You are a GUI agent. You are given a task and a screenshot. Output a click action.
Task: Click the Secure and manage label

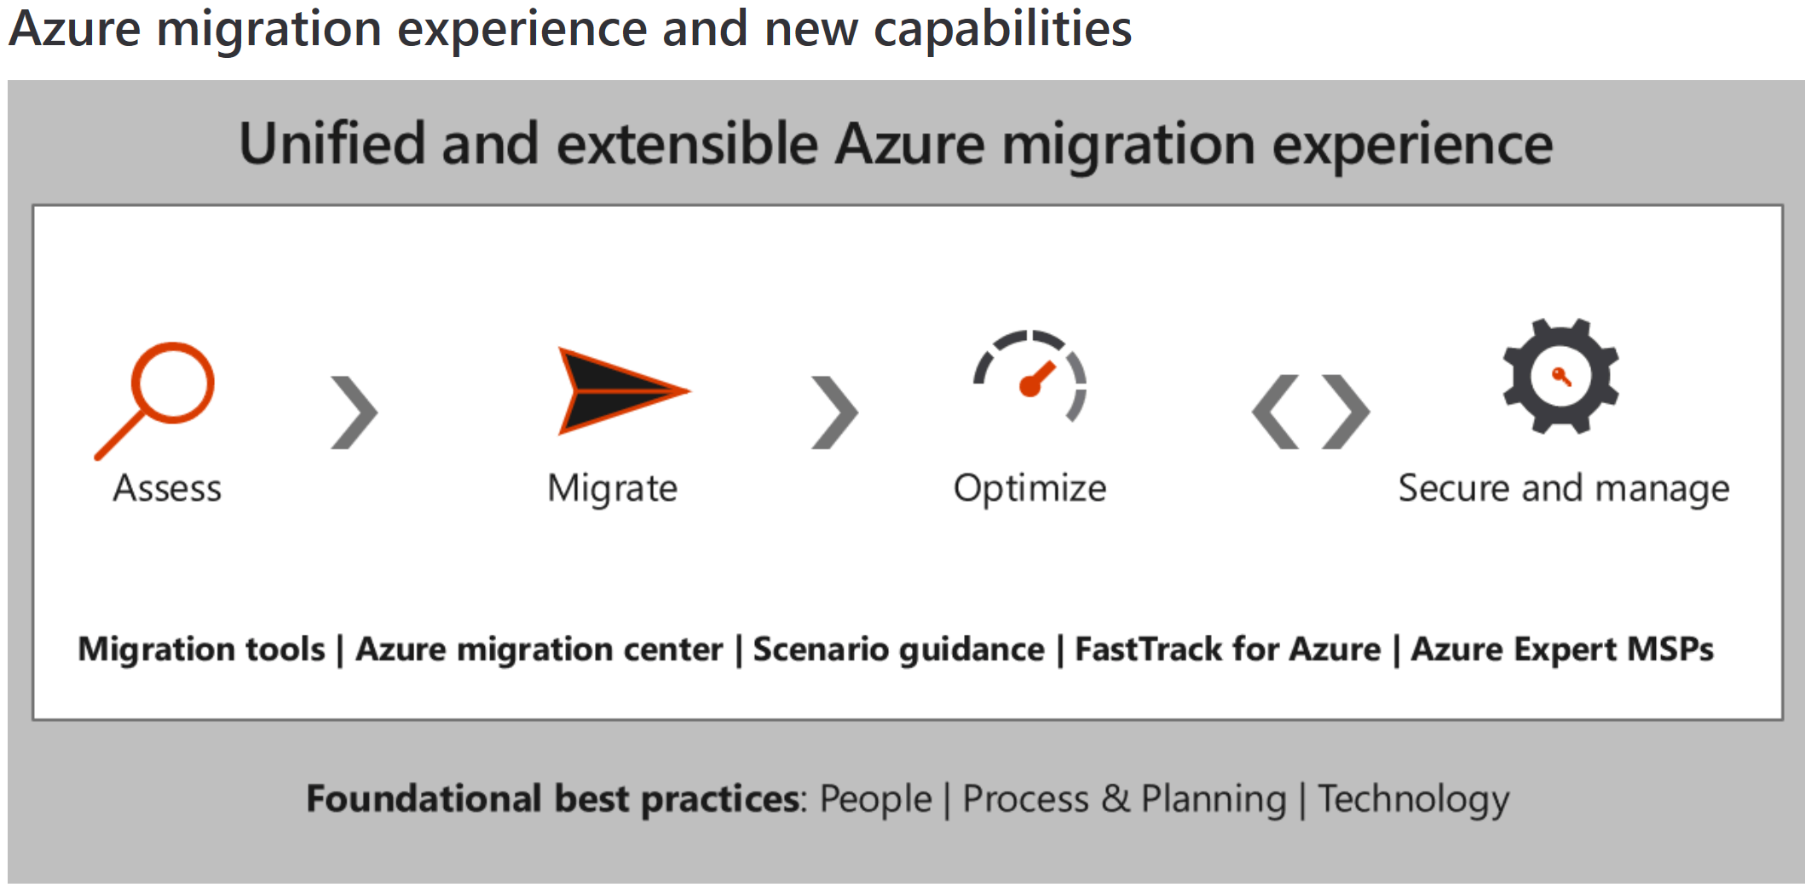[1564, 489]
